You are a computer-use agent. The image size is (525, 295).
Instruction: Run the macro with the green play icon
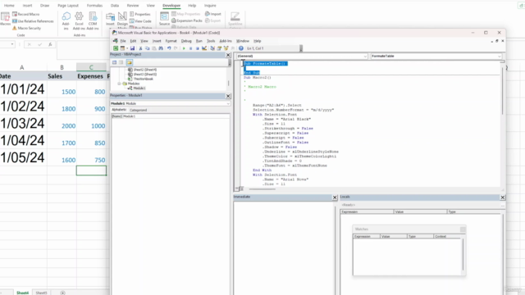click(184, 48)
